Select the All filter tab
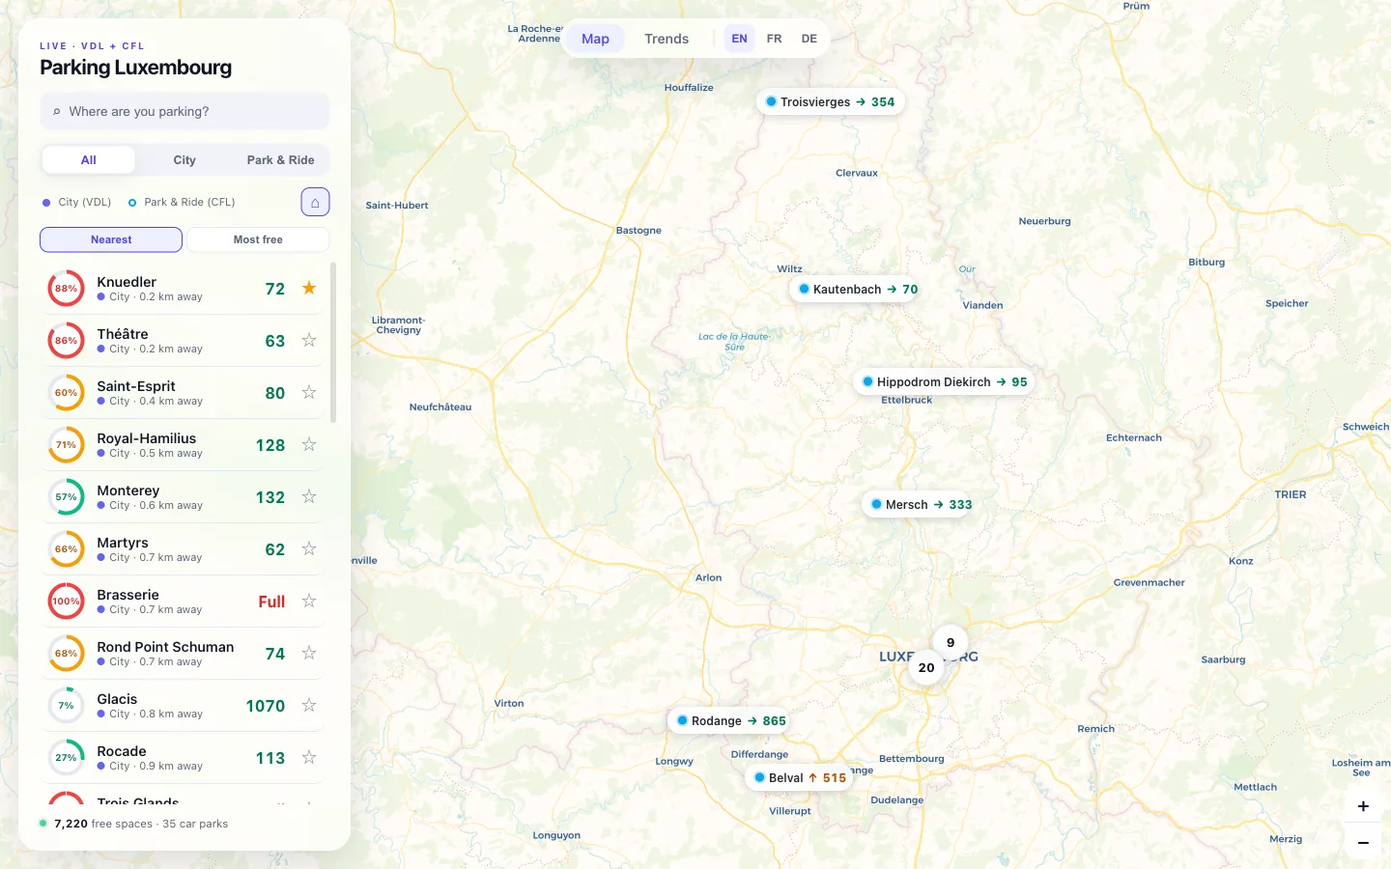The height and width of the screenshot is (869, 1391). [x=89, y=160]
